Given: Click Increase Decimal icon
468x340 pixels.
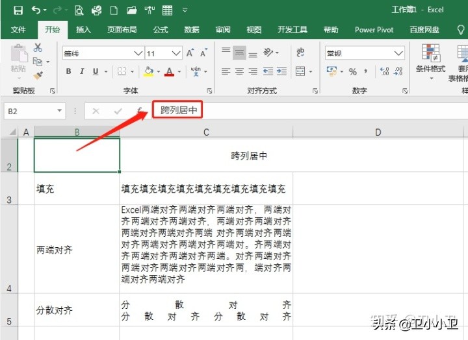Looking at the screenshot, I should [x=384, y=71].
